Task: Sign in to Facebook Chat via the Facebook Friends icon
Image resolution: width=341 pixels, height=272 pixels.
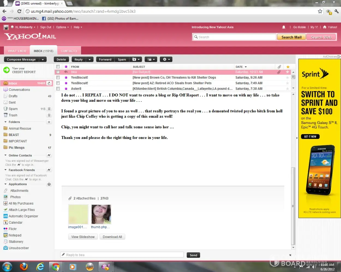Action: click(49, 170)
